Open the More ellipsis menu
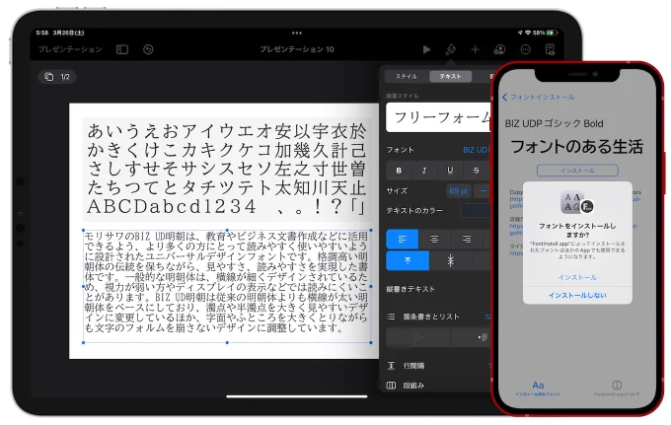The width and height of the screenshot is (671, 425). 526,49
